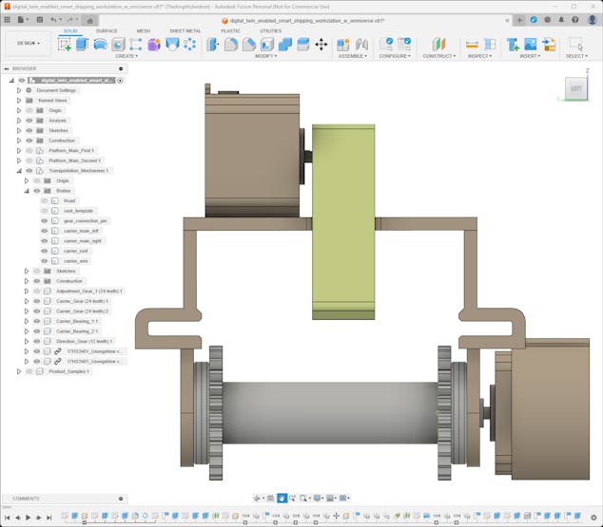This screenshot has width=603, height=527.
Task: Expand the Product_Samples:1 component
Action: pos(18,371)
